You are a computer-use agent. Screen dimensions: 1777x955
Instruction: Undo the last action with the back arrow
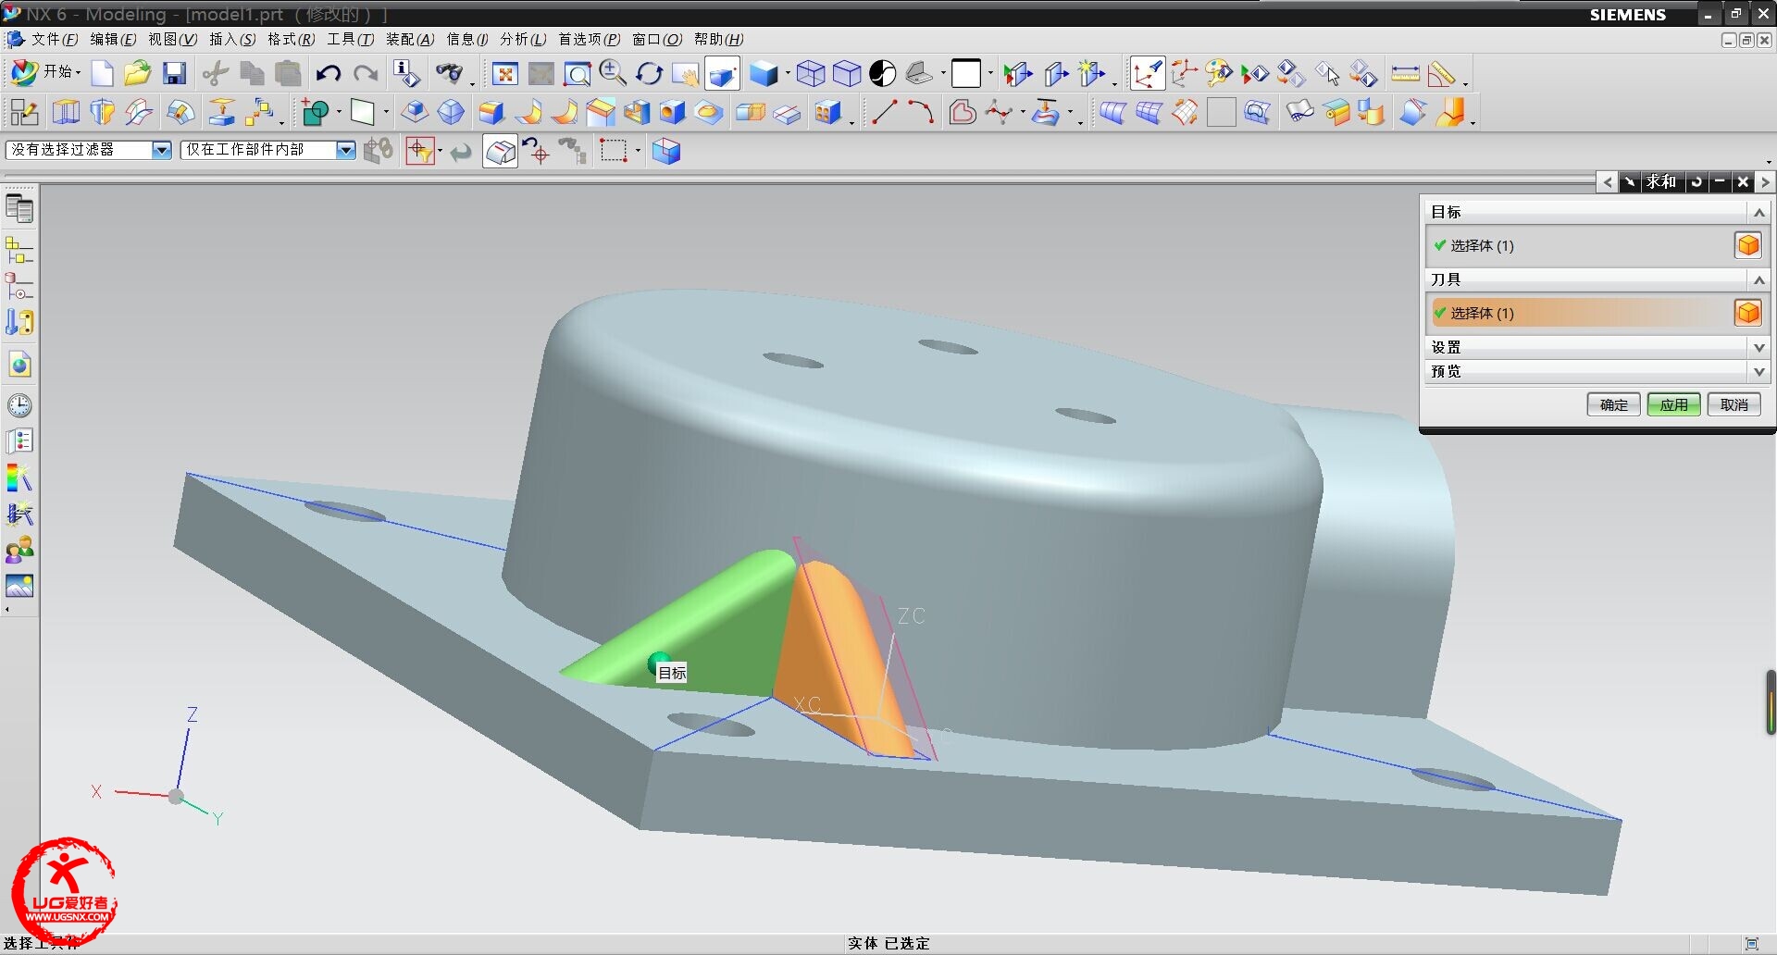[328, 73]
